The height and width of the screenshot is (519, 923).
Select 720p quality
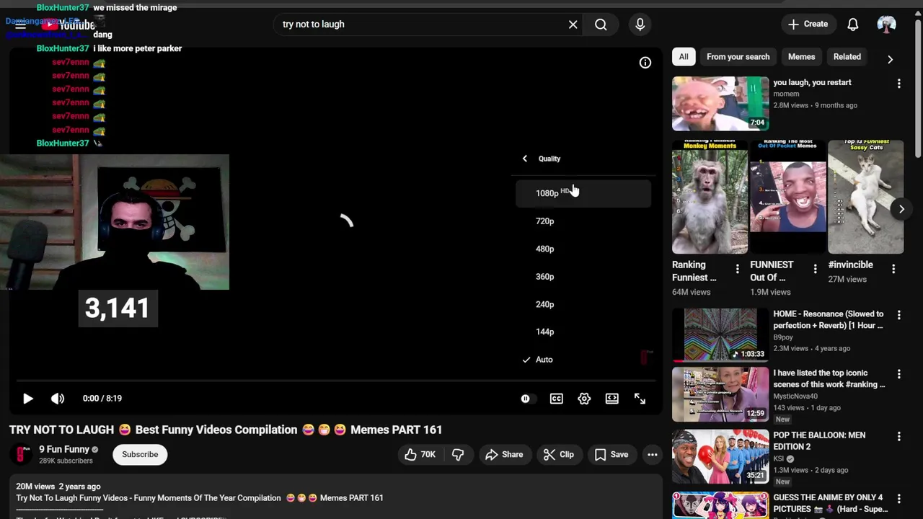[x=583, y=221]
